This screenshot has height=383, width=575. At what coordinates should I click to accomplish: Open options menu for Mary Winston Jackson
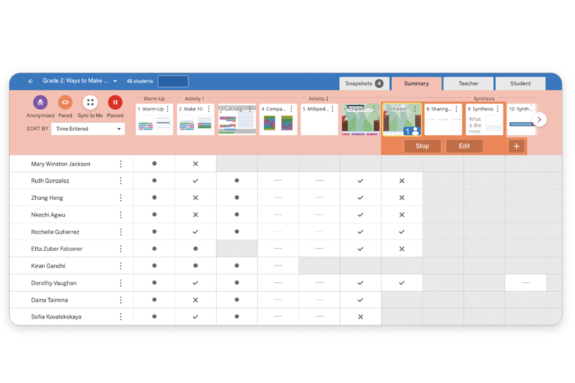[121, 164]
